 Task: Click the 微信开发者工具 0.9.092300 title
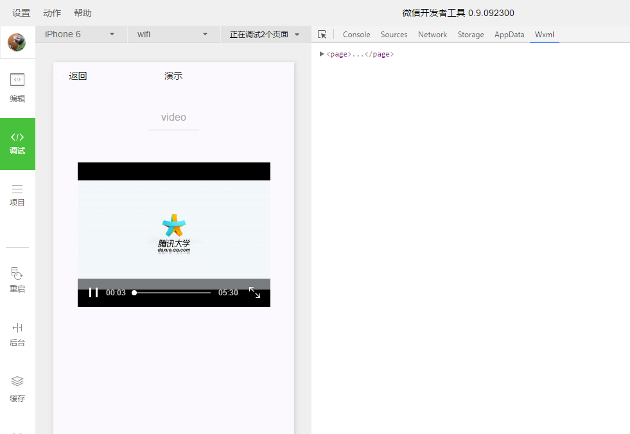458,13
